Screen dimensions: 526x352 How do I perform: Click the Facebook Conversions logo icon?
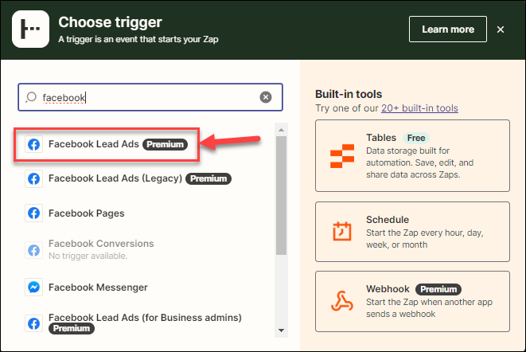click(34, 250)
